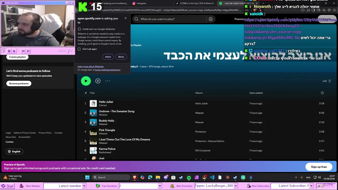Image resolution: width=338 pixels, height=190 pixels.
Task: Open the three-dot more options menu
Action: 108,81
